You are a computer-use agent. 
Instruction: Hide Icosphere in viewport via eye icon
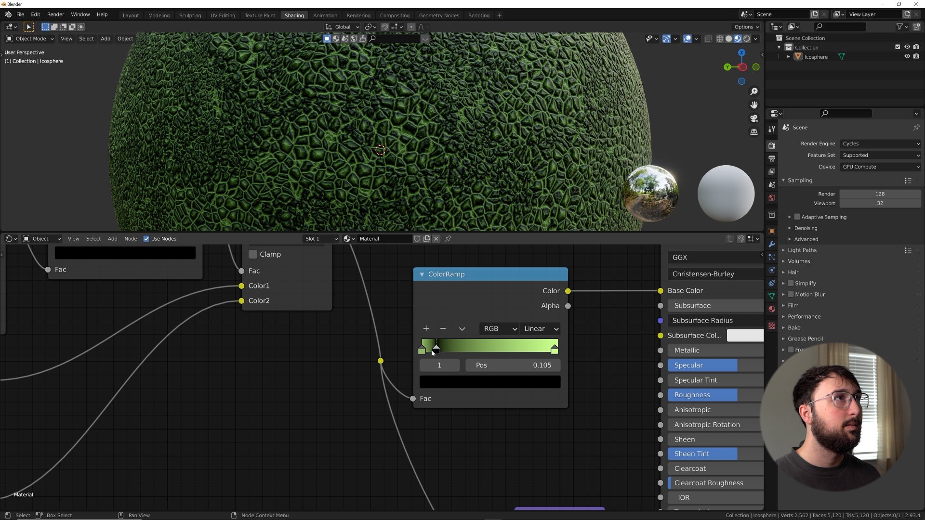[x=907, y=57]
